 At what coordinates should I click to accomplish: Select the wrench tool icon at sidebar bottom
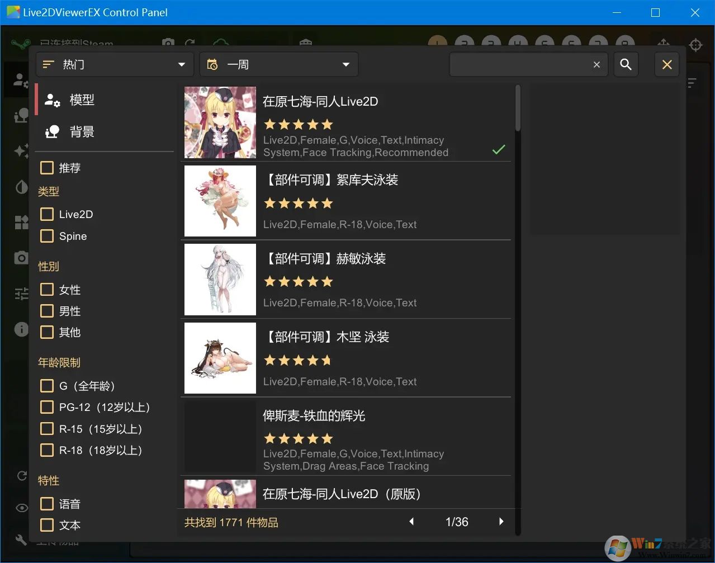(21, 540)
